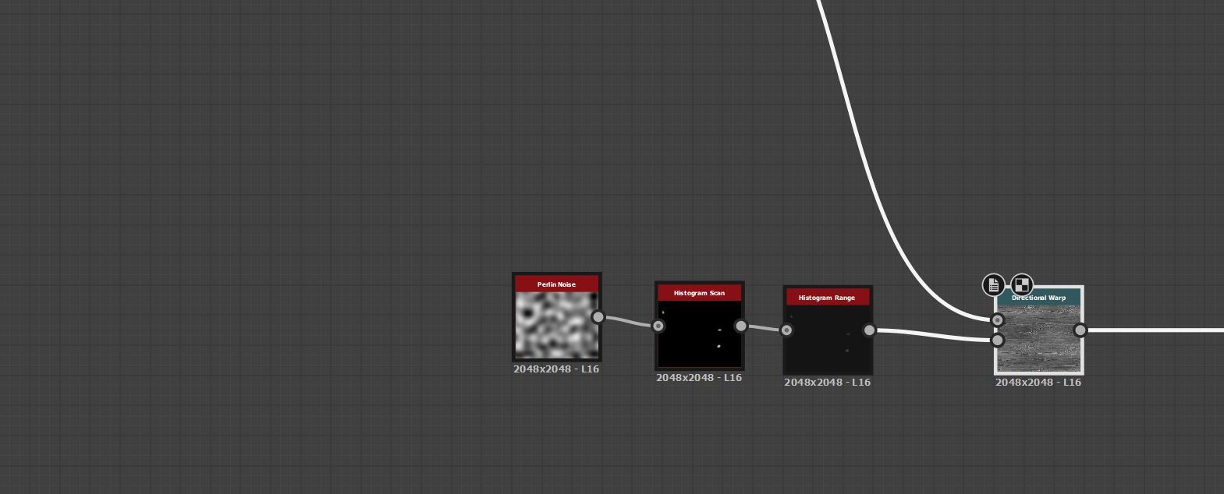This screenshot has height=494, width=1224.
Task: Click the size label under Directional Warp
Action: coord(1038,382)
